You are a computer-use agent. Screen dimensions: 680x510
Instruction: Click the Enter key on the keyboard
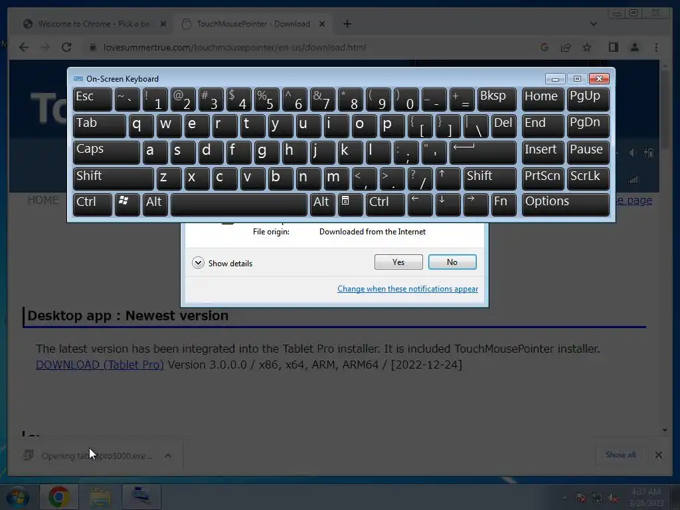coord(483,152)
